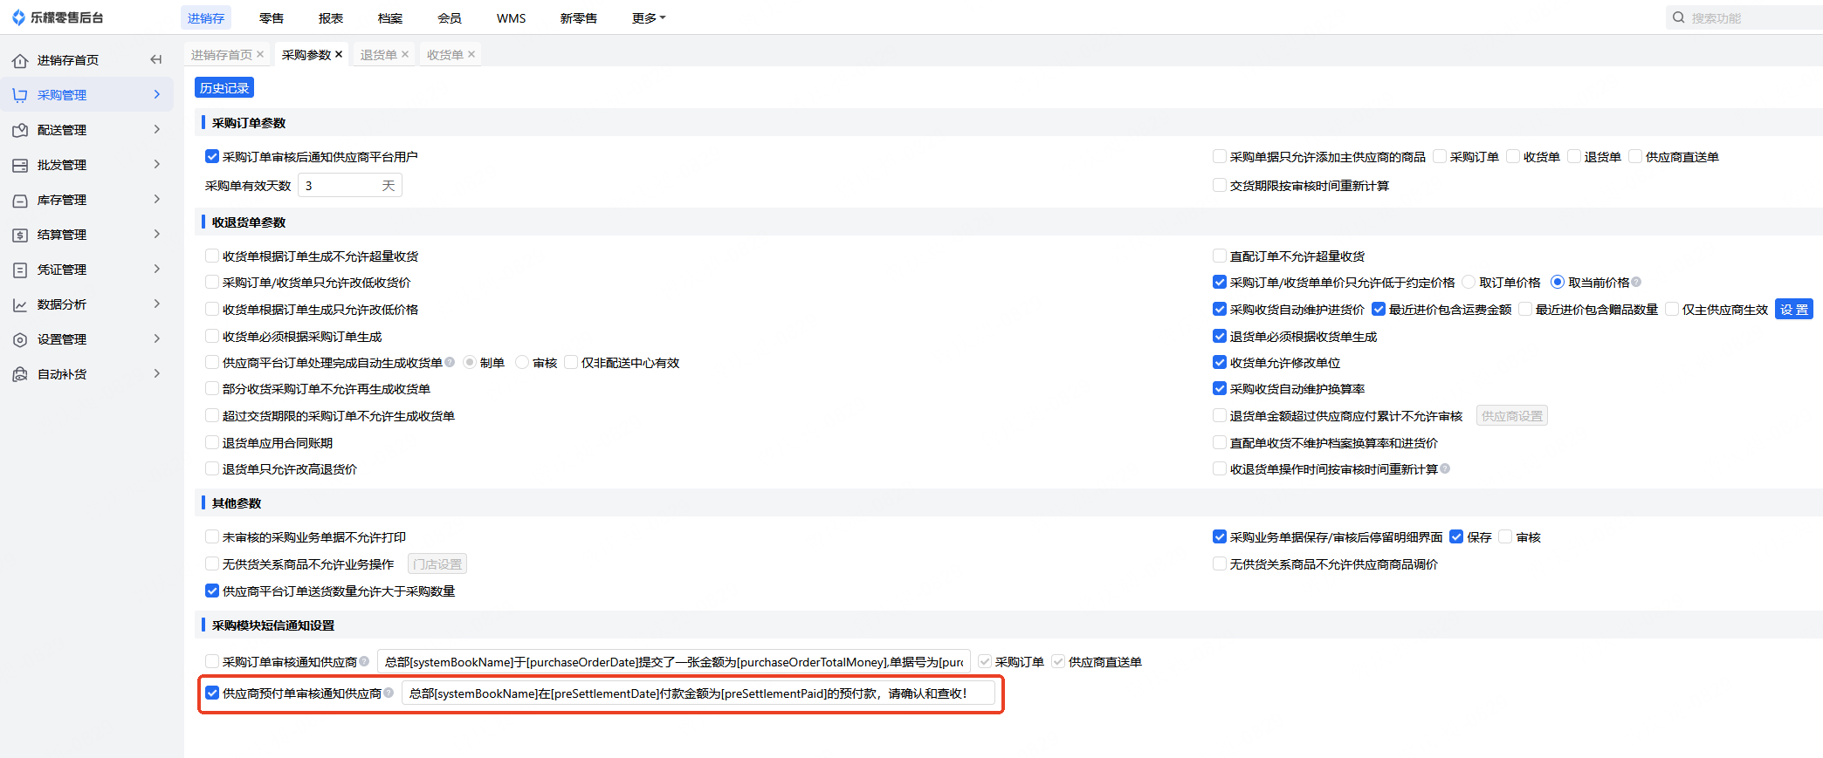Close the 退货单 tab

(x=405, y=54)
